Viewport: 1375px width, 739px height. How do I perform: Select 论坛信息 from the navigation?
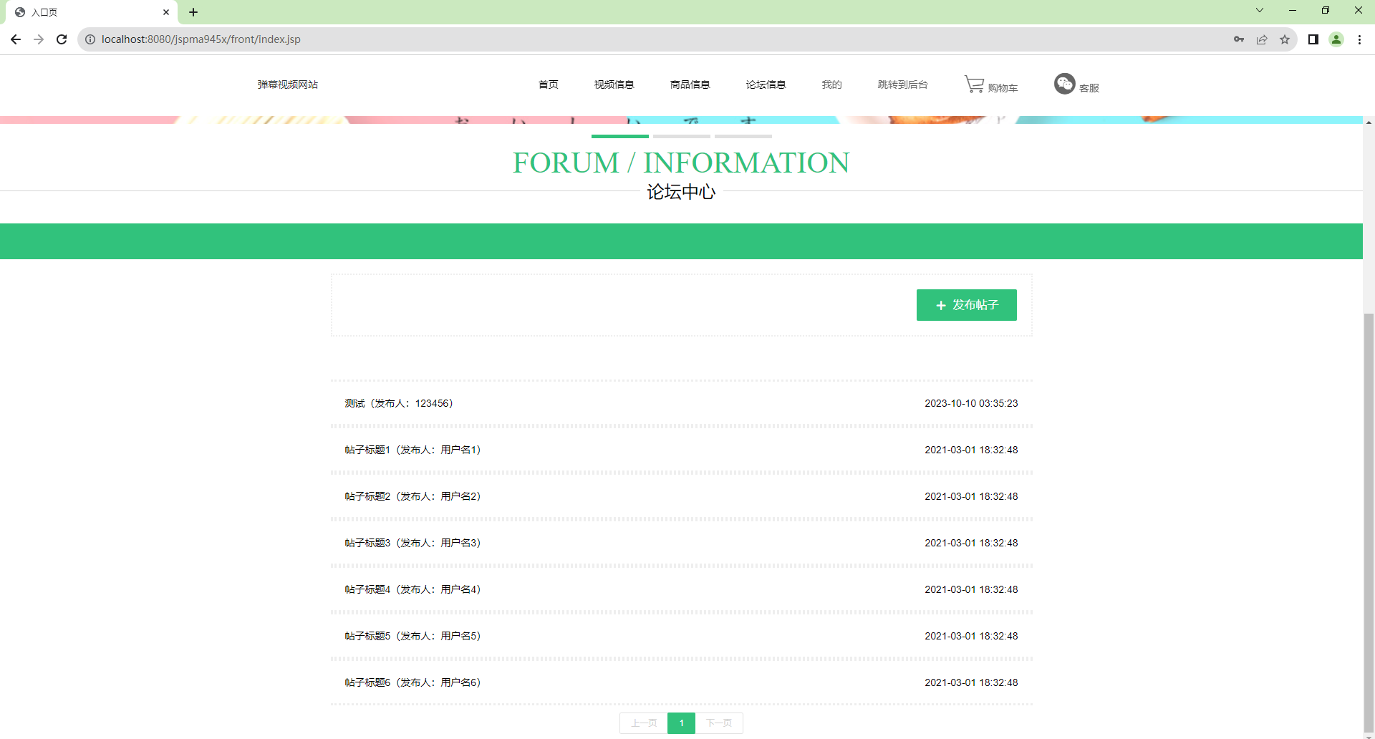(x=765, y=84)
